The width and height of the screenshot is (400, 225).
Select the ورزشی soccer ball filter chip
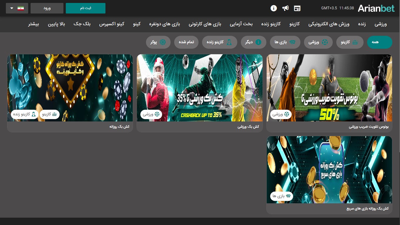(x=318, y=42)
